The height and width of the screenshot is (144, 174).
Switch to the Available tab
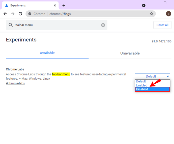47,53
